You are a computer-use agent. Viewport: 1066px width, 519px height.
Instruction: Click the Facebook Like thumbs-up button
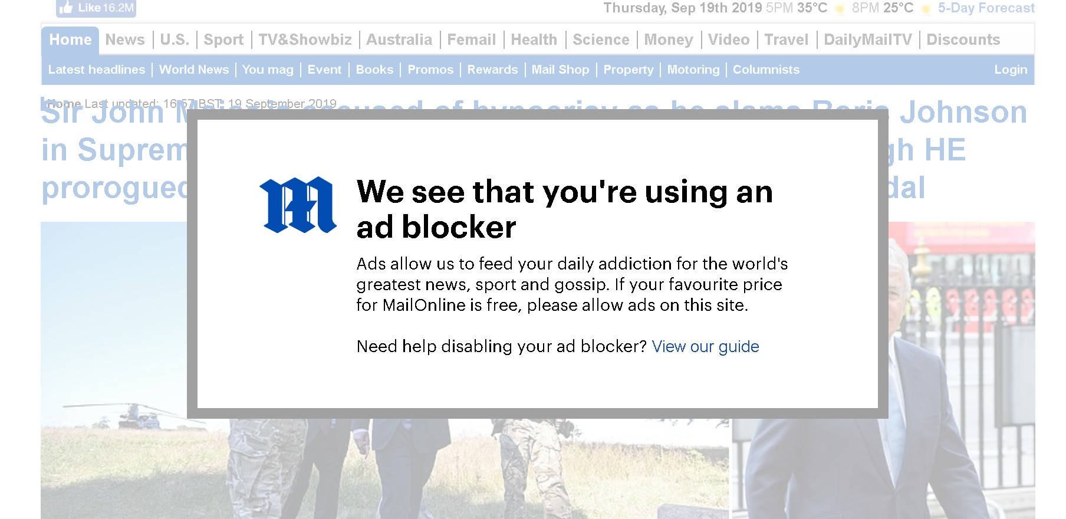point(96,8)
